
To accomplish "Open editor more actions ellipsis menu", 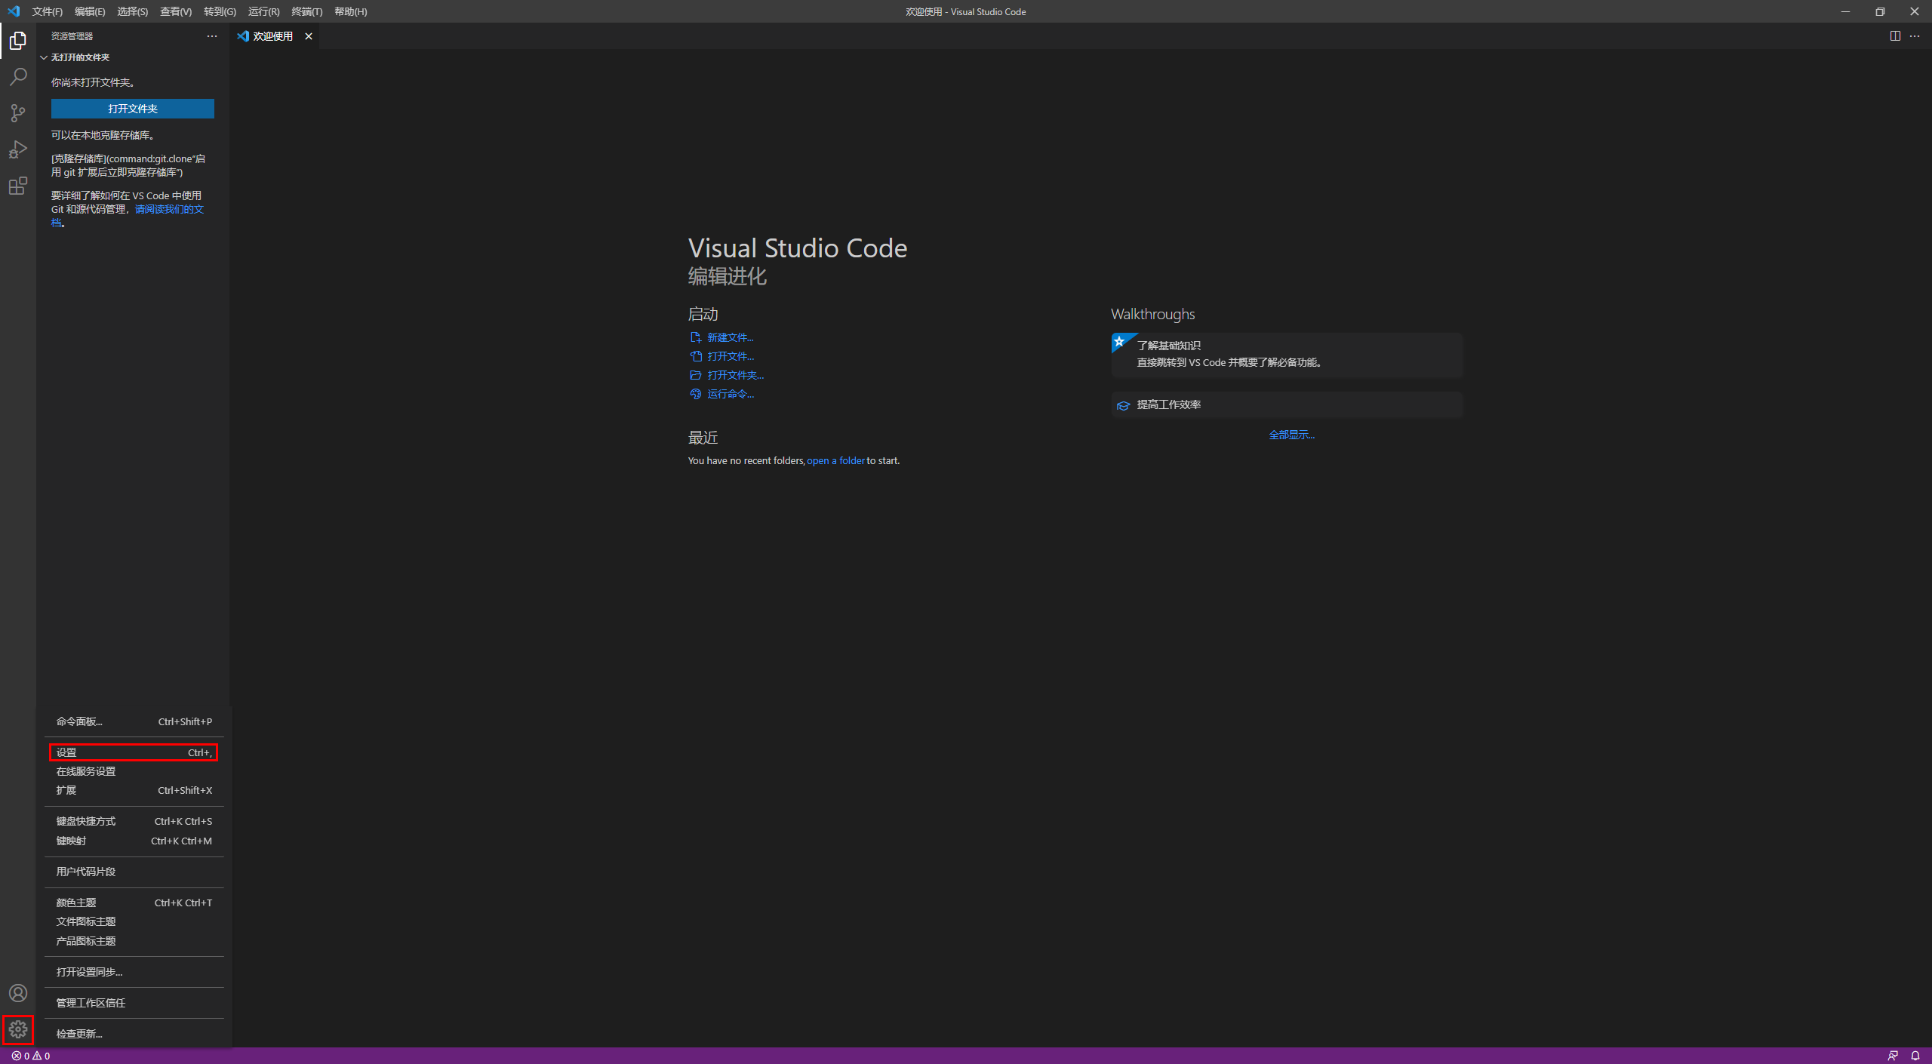I will pos(1915,36).
